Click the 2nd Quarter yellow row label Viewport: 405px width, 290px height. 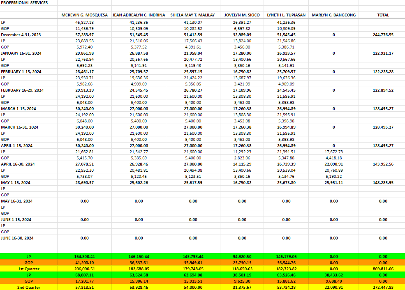(28, 288)
